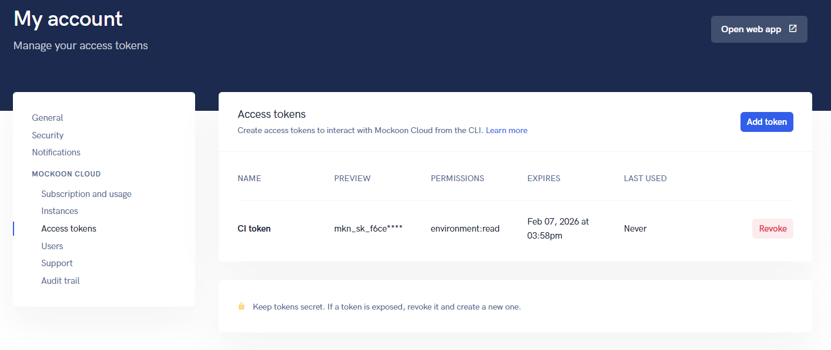Open the Security section

48,135
